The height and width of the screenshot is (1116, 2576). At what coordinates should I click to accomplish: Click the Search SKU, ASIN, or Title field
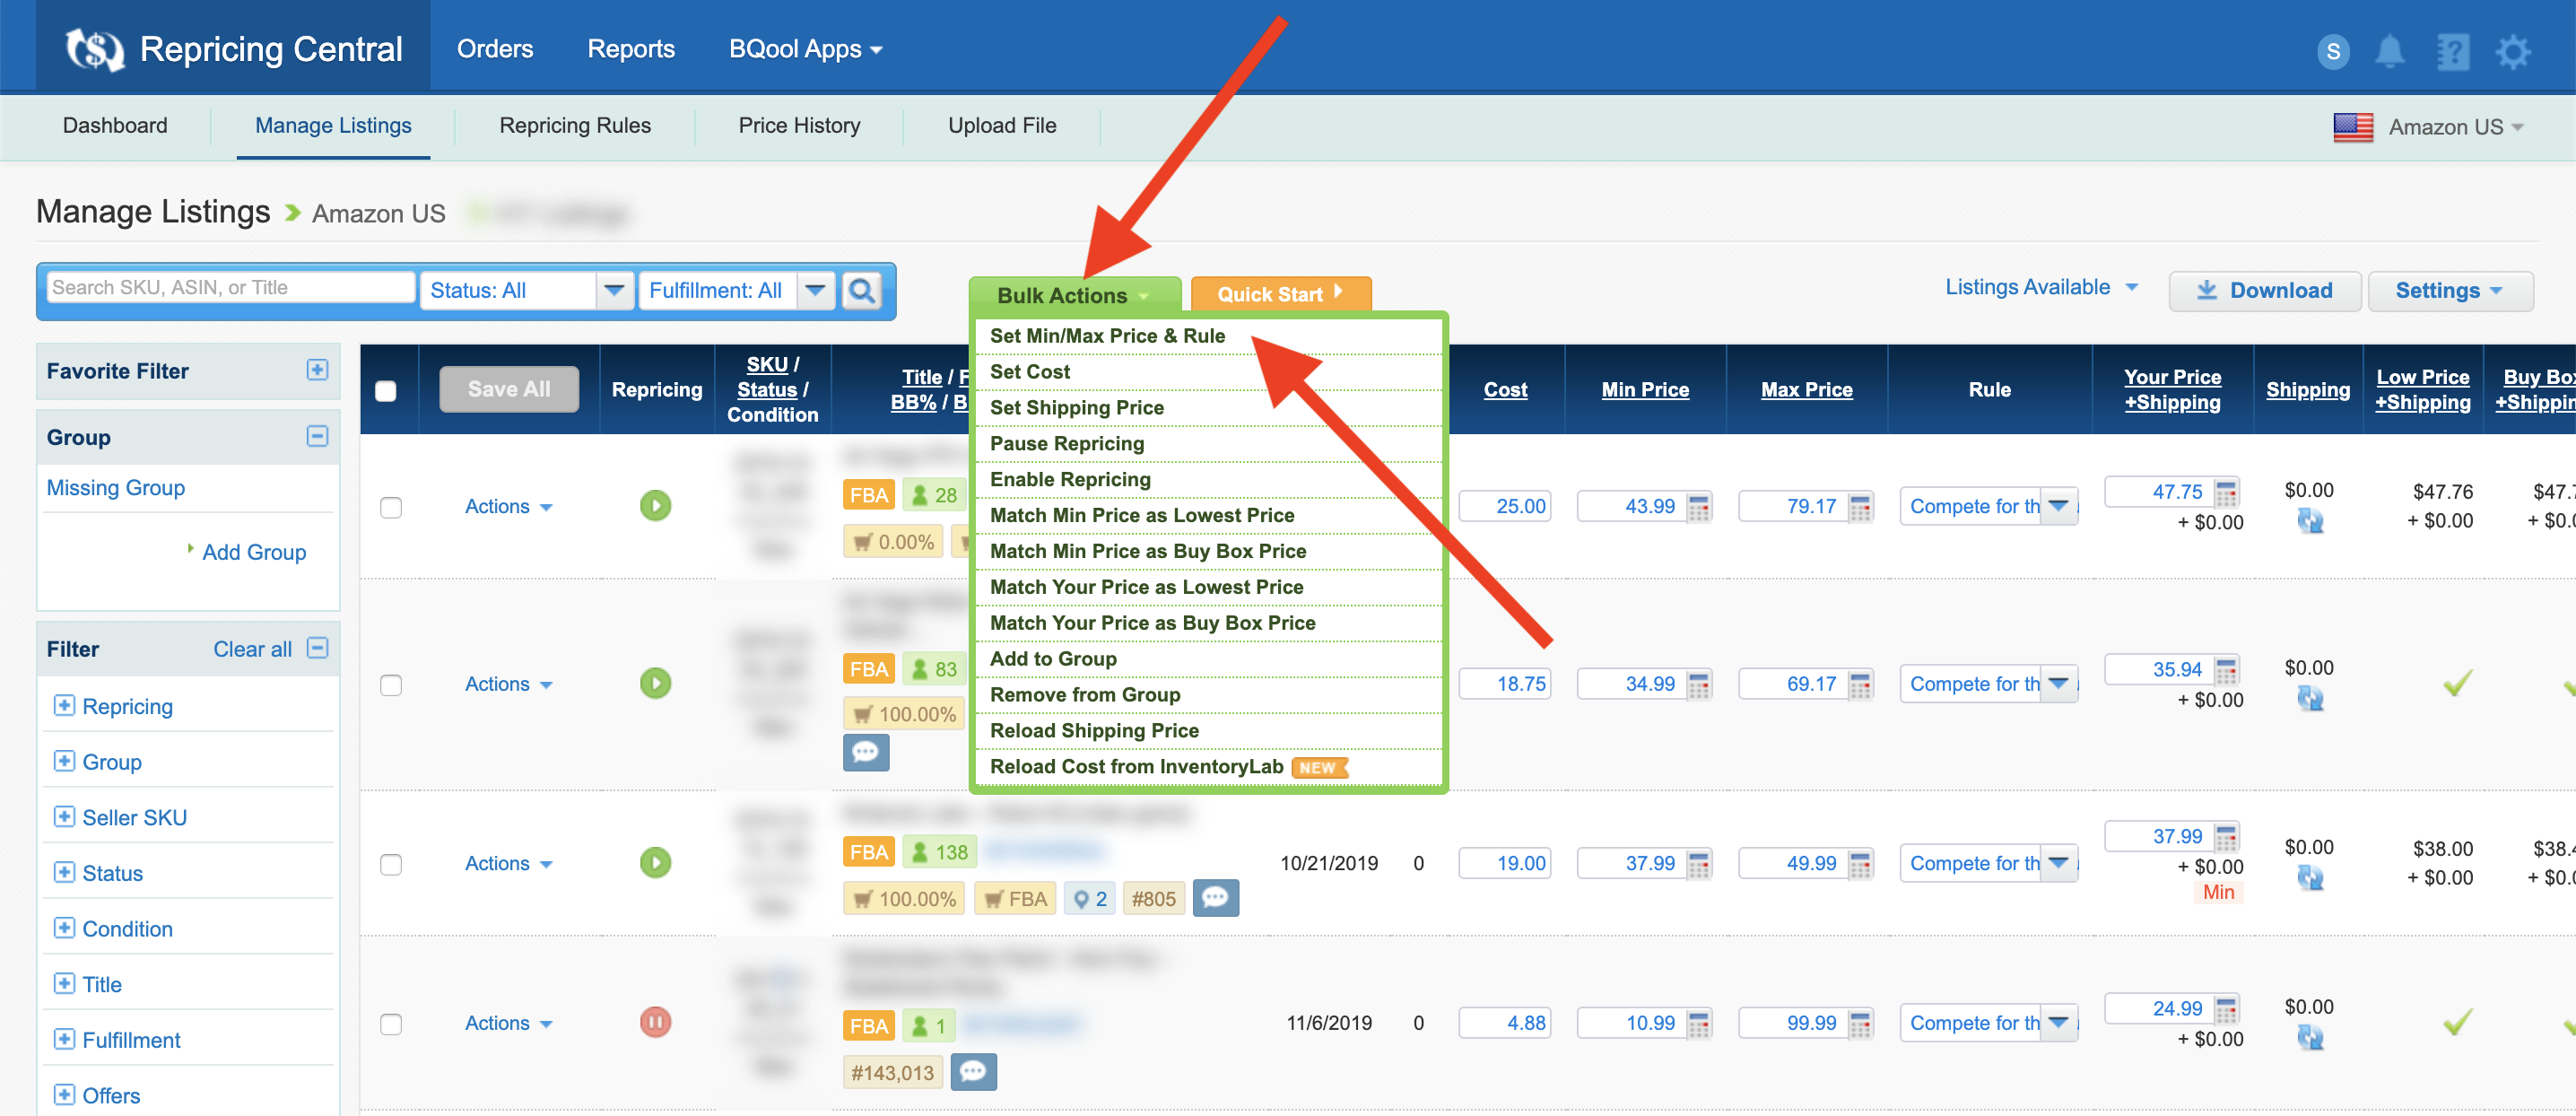point(231,288)
